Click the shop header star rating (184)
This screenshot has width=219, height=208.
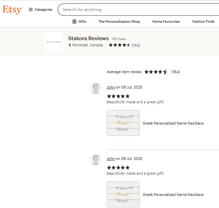point(124,45)
